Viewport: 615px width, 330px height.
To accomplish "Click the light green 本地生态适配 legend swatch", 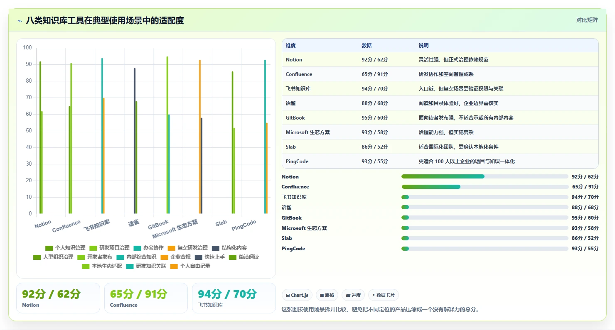I will point(86,266).
